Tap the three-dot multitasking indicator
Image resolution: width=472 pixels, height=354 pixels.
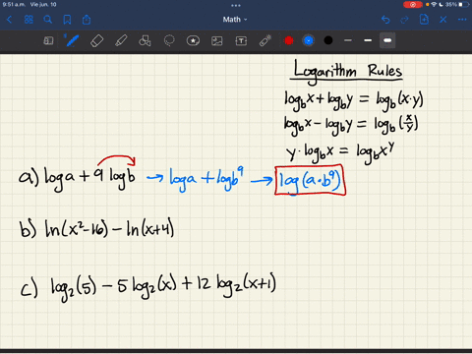(236, 5)
